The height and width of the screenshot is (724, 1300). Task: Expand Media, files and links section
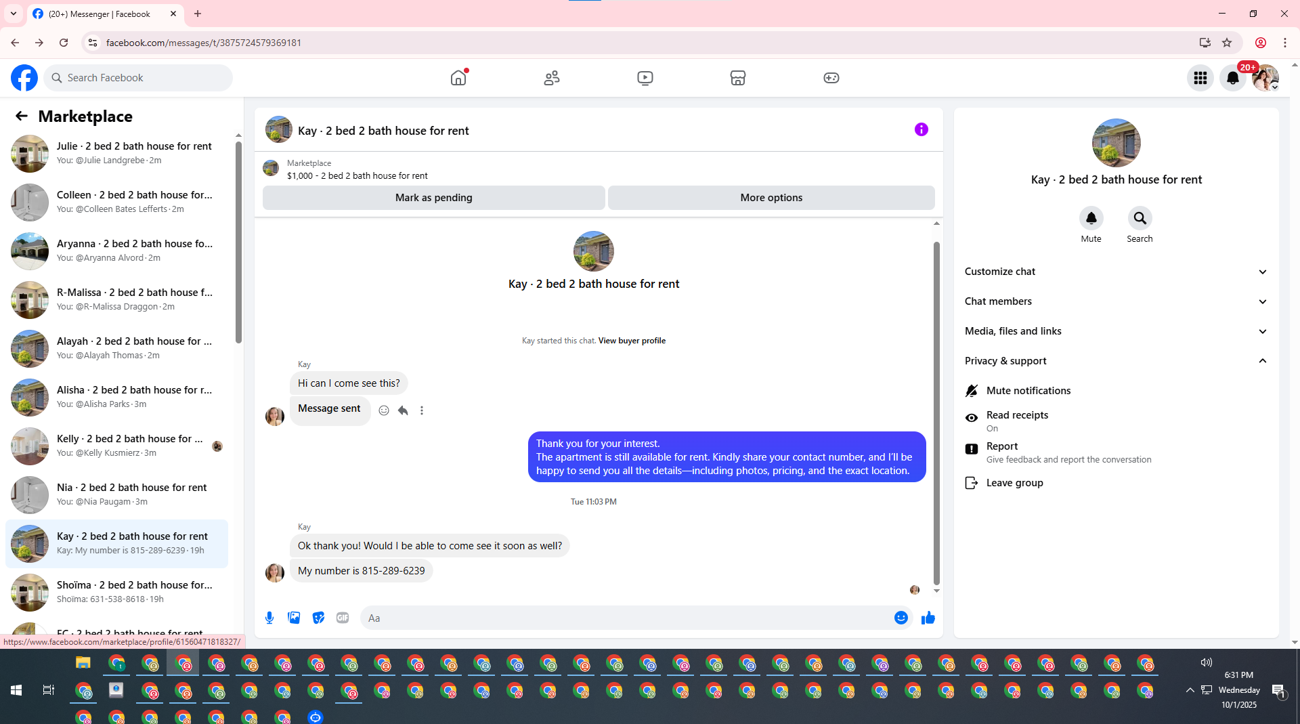pyautogui.click(x=1116, y=331)
